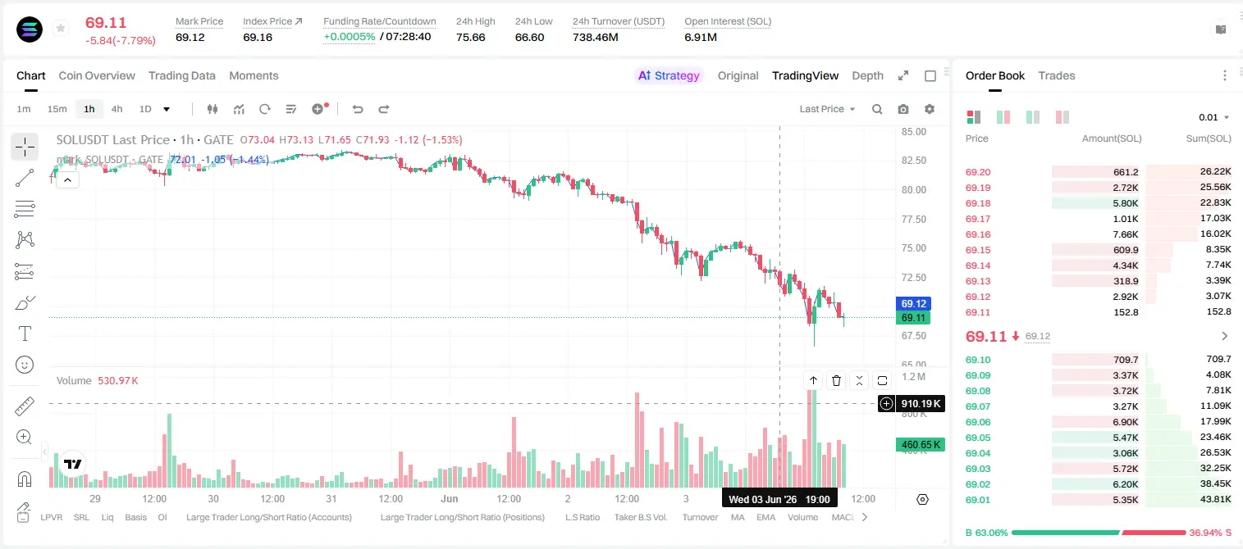Show only sell orders in order book
This screenshot has width=1243, height=549.
[1062, 117]
